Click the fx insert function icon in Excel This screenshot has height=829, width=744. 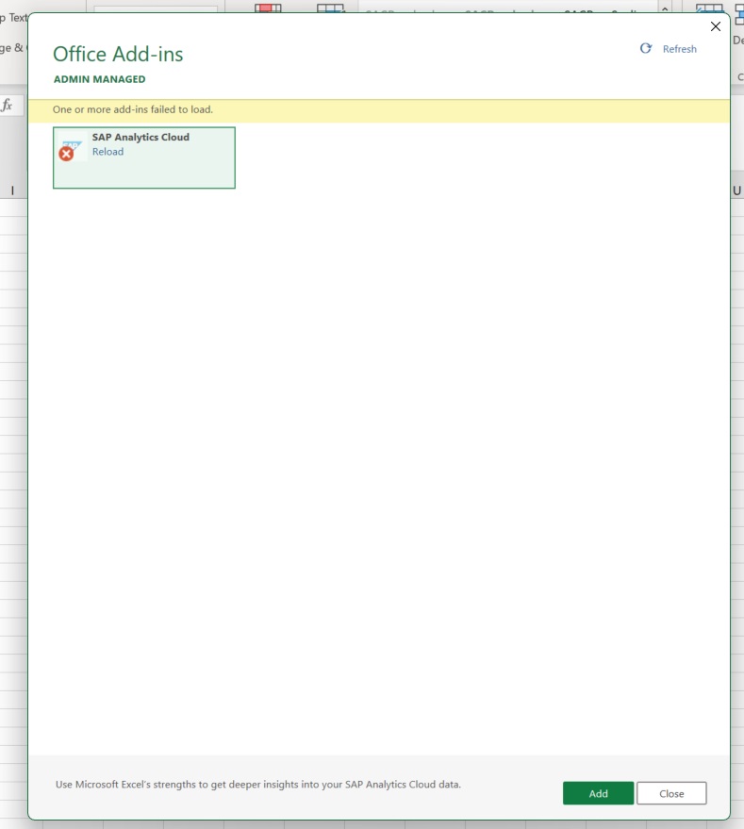[7, 105]
